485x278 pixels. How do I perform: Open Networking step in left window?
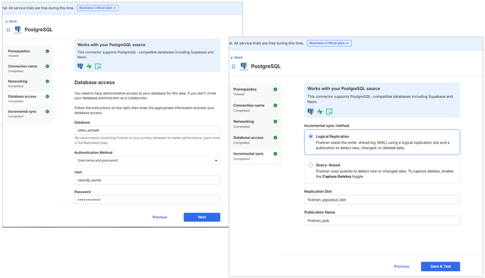tap(28, 83)
